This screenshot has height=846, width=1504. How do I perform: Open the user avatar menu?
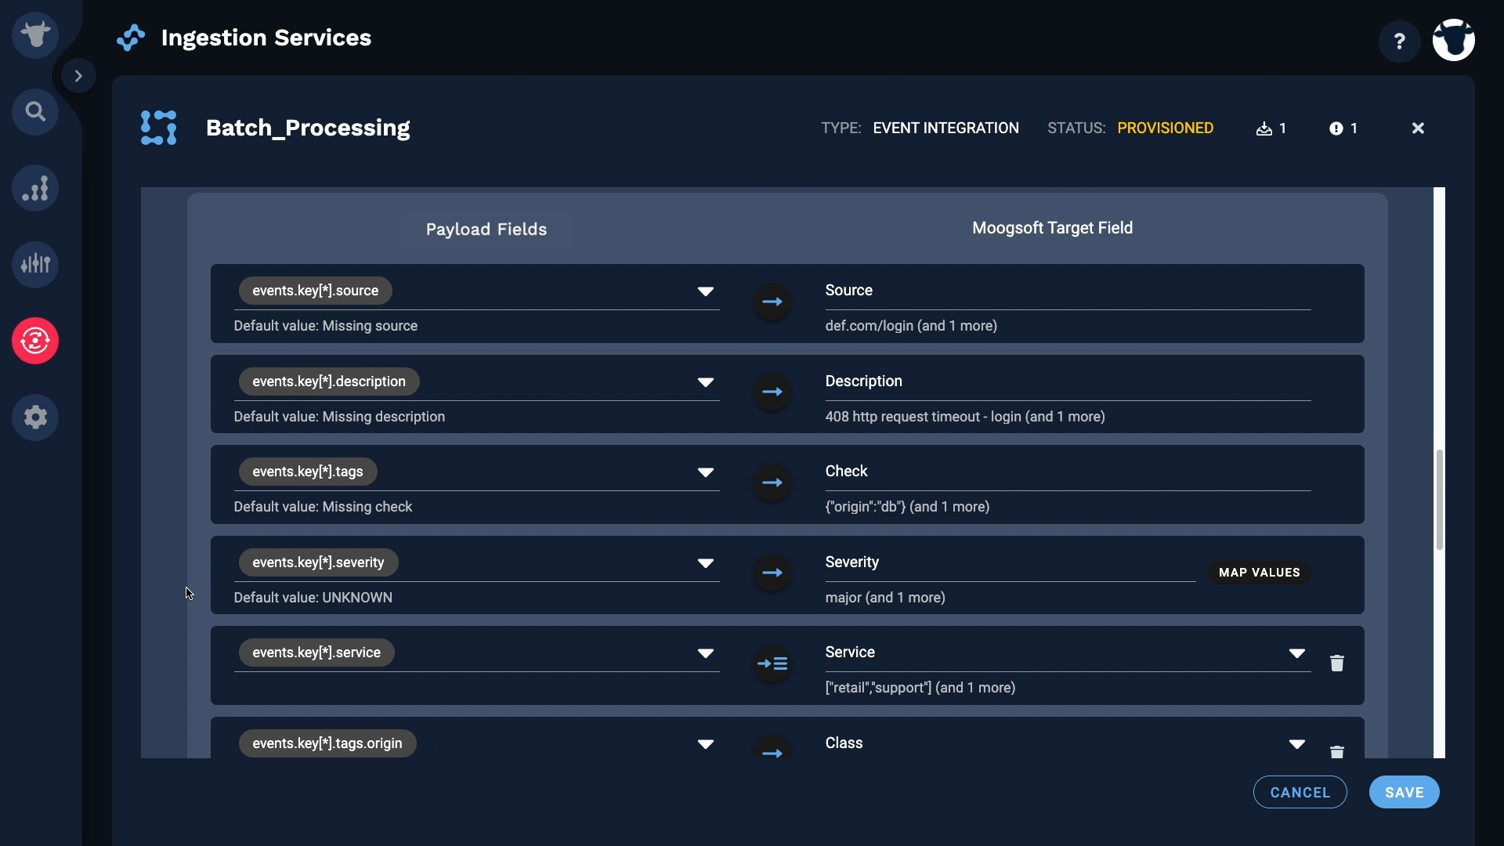[1454, 40]
